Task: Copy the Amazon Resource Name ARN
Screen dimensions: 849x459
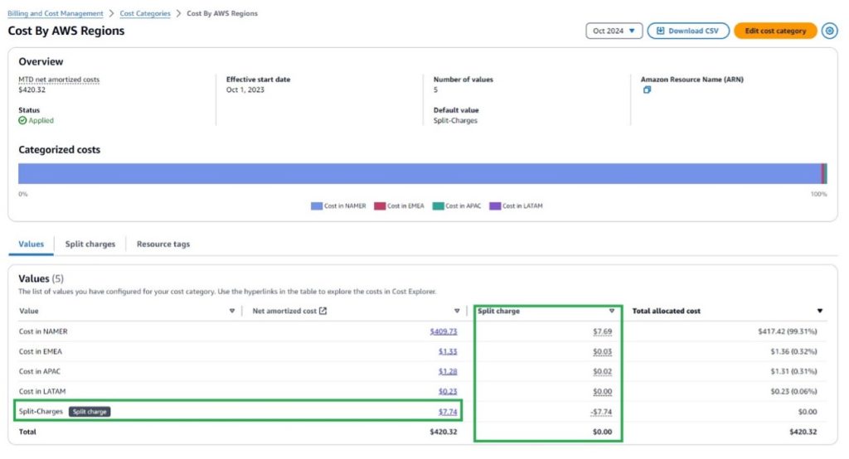Action: [647, 89]
